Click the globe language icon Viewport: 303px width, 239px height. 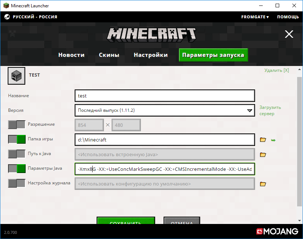click(7, 17)
